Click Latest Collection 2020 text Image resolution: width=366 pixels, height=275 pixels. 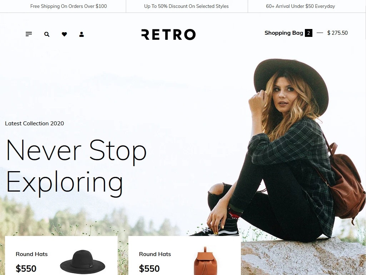[34, 124]
